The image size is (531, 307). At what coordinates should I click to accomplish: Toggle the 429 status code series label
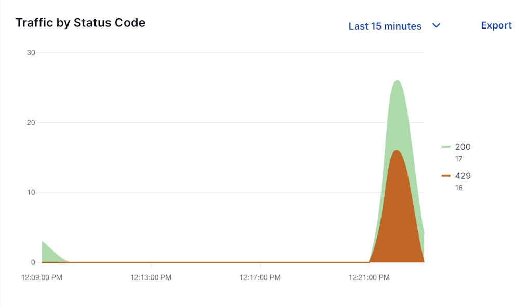[x=462, y=176]
